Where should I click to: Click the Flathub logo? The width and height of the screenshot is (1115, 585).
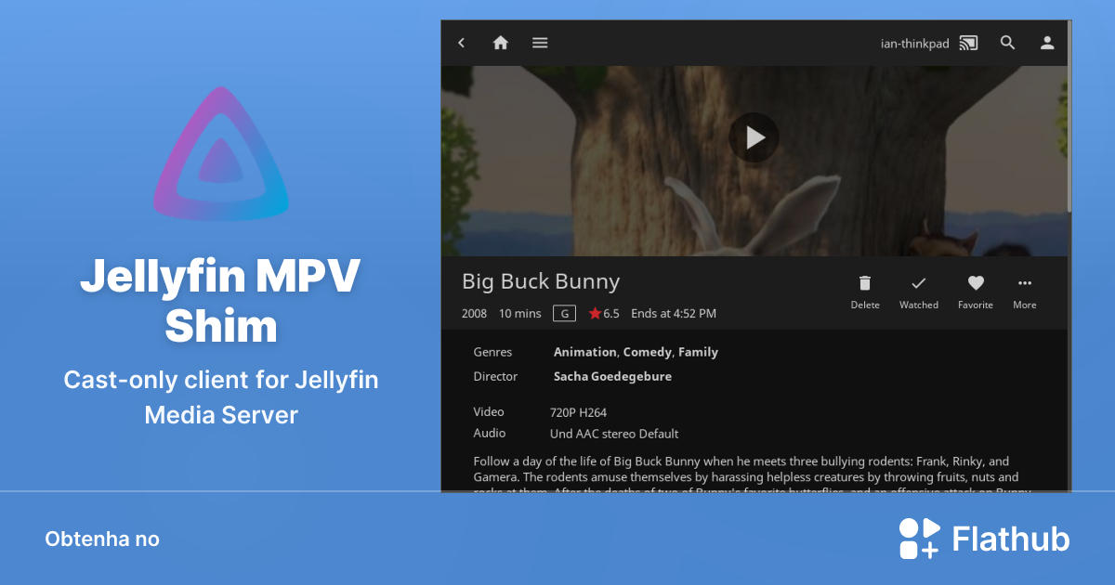coord(984,539)
